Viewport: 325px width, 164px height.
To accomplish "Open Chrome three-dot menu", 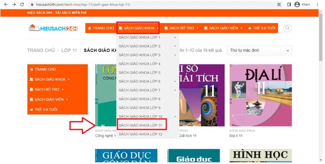I will pyautogui.click(x=318, y=4).
